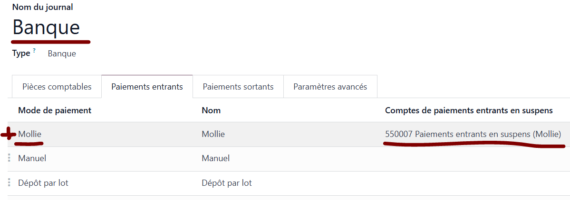Edit the Dépôt par lot name cell
This screenshot has width=570, height=200.
coord(226,183)
